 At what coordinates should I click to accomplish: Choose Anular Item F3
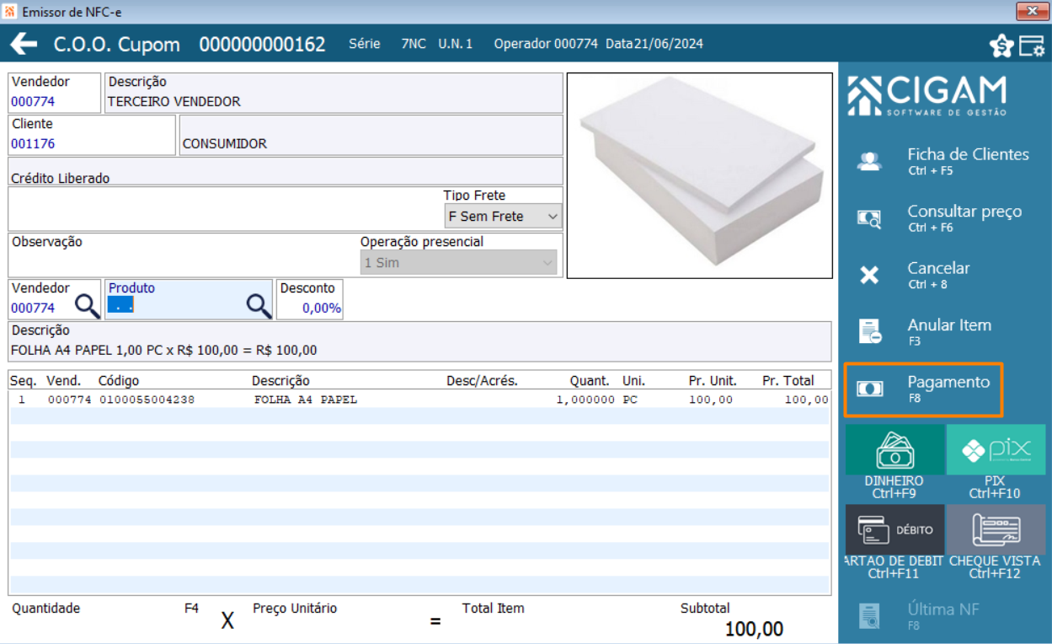[x=949, y=331]
